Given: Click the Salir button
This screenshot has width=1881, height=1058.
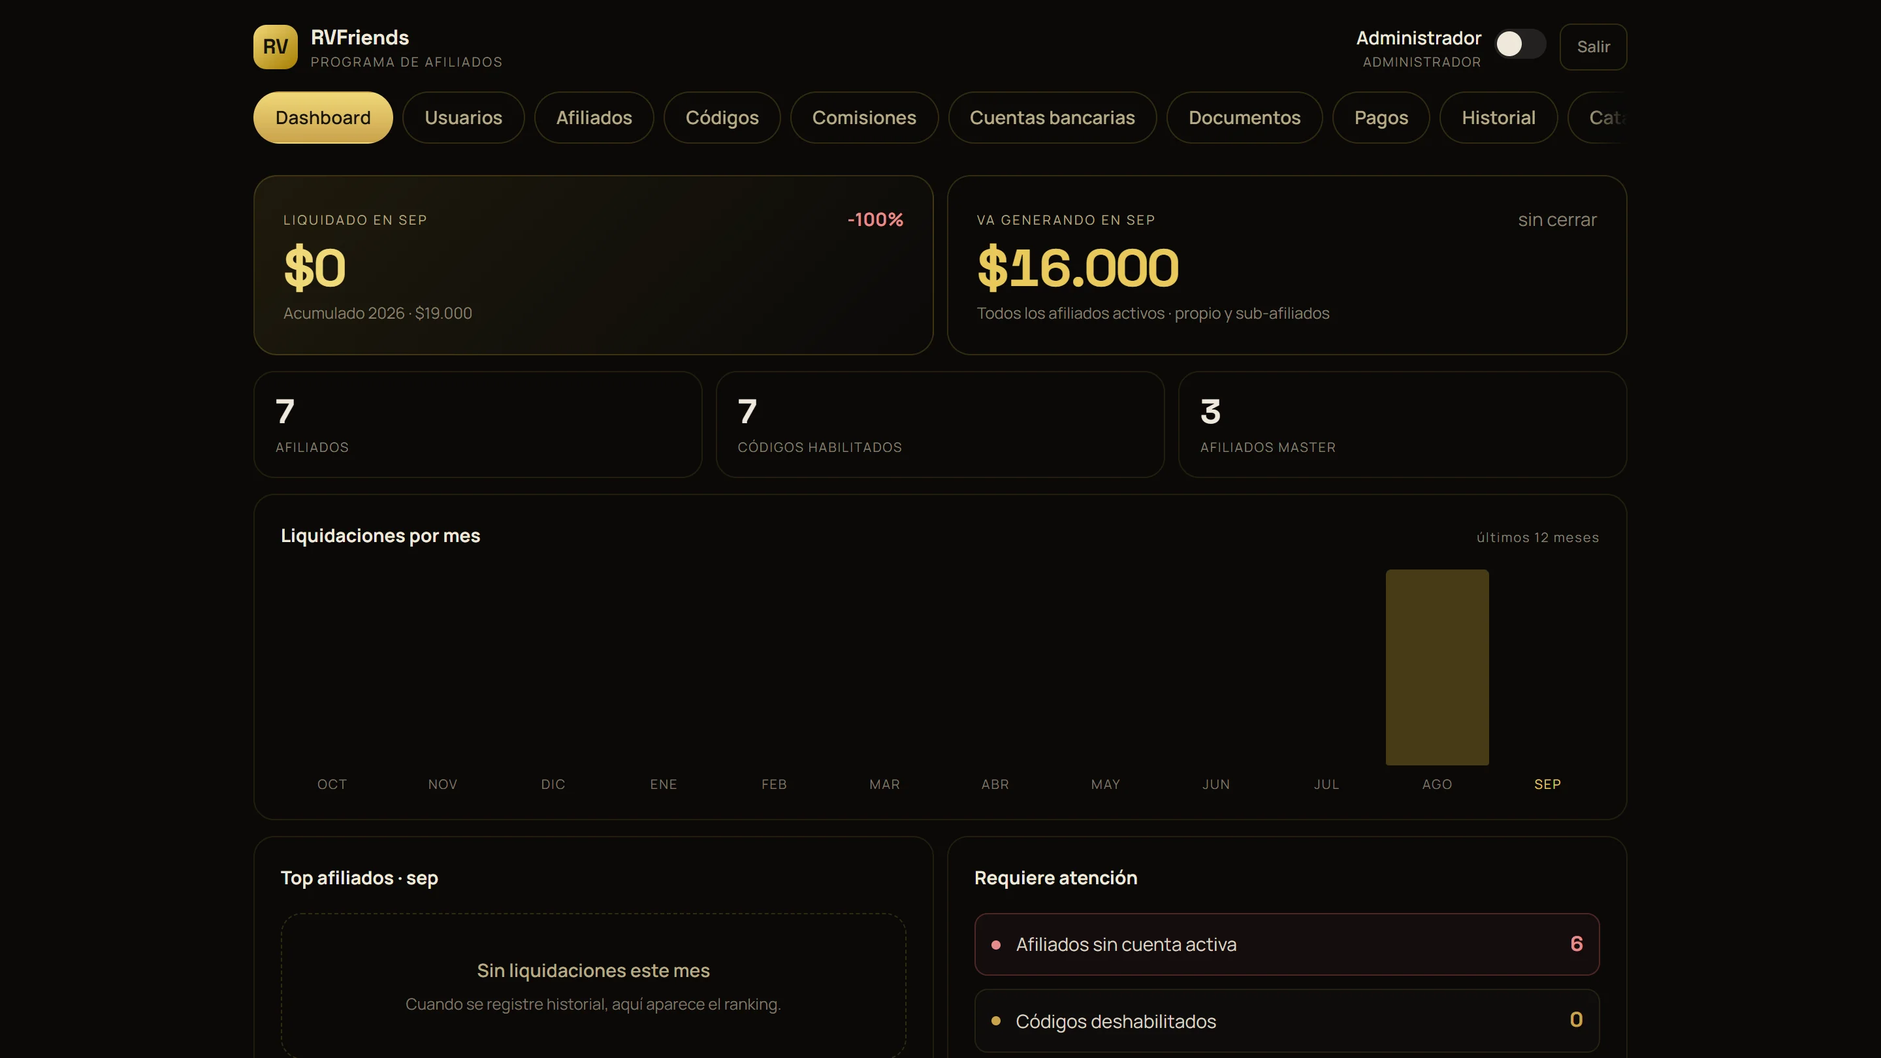Looking at the screenshot, I should (1592, 47).
